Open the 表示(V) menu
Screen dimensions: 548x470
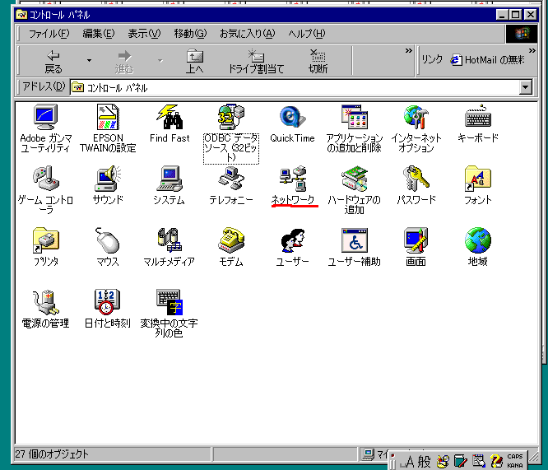143,34
